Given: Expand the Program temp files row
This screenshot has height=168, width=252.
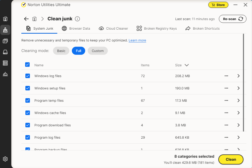Looking at the screenshot, I should coord(238,100).
